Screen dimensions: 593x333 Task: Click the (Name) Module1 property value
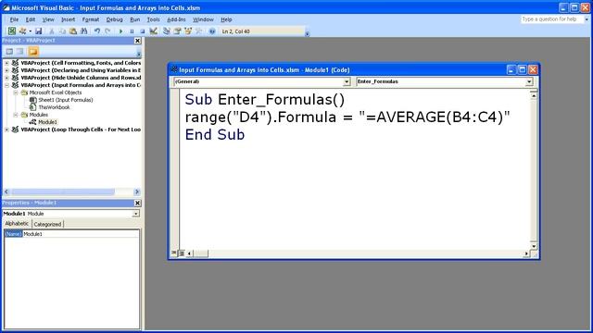click(x=81, y=234)
